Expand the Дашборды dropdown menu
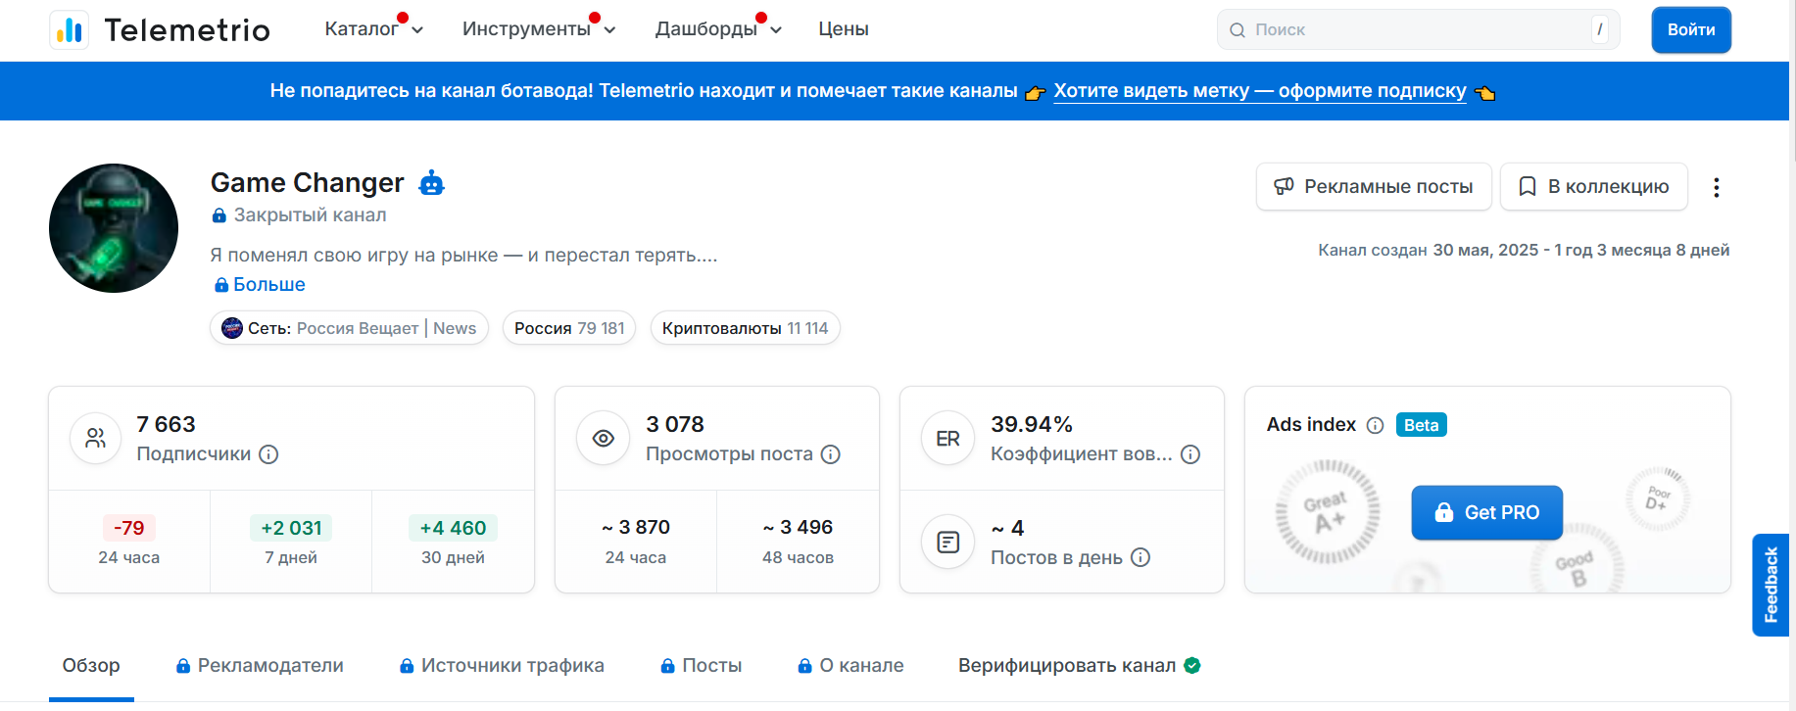Viewport: 1796px width, 711px height. pos(718,29)
